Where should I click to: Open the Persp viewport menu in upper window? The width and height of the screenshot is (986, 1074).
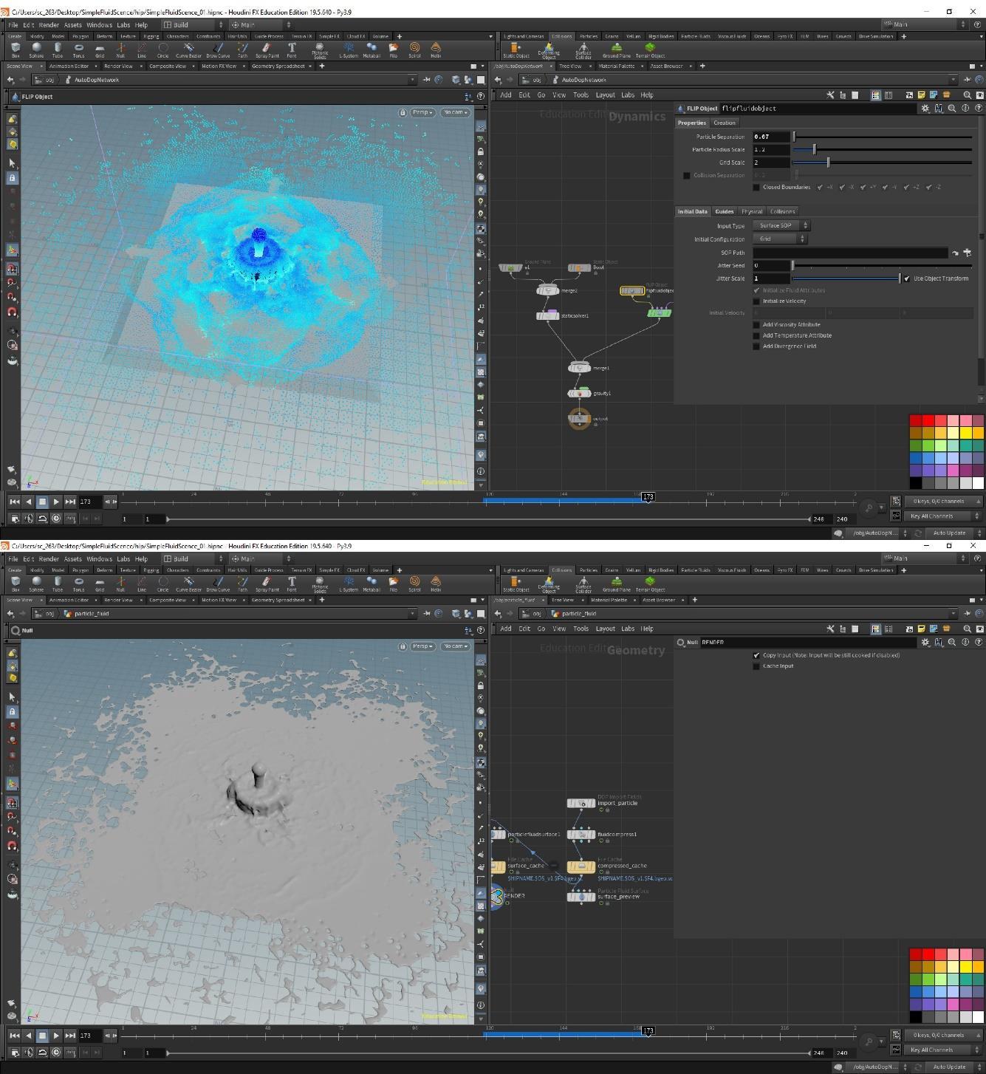point(422,112)
